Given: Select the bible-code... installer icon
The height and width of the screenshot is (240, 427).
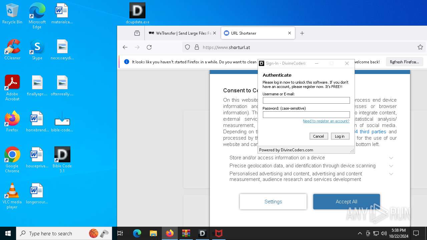Looking at the screenshot, I should 62,122.
